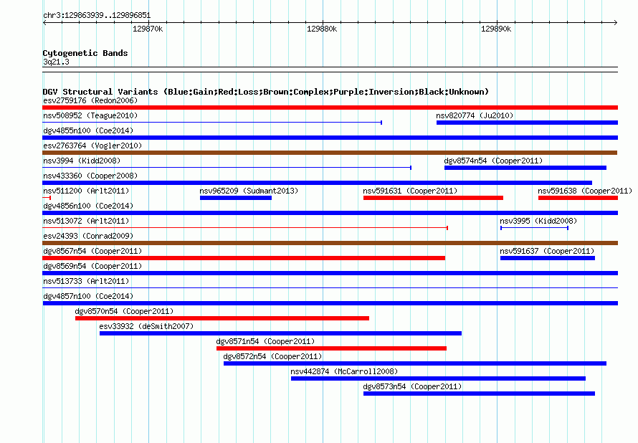Click the nsv511200 (Arlt2011) label
This screenshot has height=443, width=638.
click(x=86, y=191)
